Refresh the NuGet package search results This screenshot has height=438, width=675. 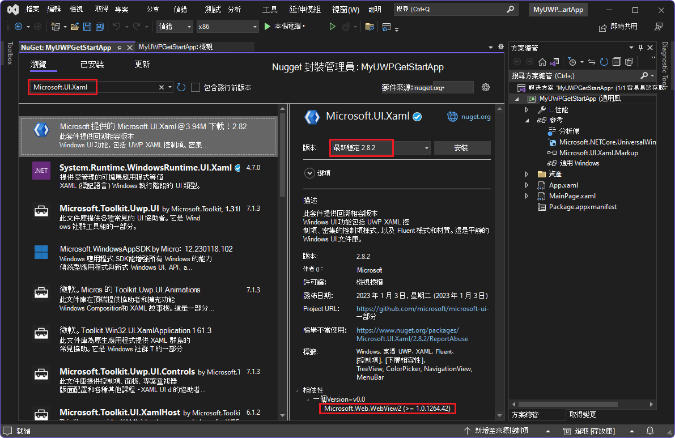click(x=182, y=87)
